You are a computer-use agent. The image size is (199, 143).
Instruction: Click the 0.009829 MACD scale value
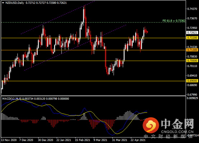[x=192, y=98]
